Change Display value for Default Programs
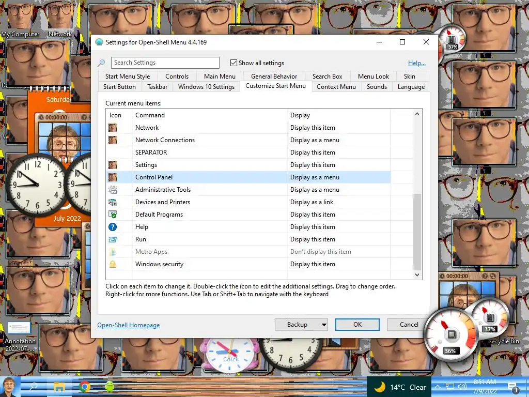The width and height of the screenshot is (529, 397). [313, 215]
